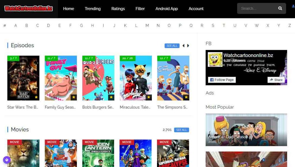Click the star icon on Family Guy poster
295x167 pixels.
point(74,97)
